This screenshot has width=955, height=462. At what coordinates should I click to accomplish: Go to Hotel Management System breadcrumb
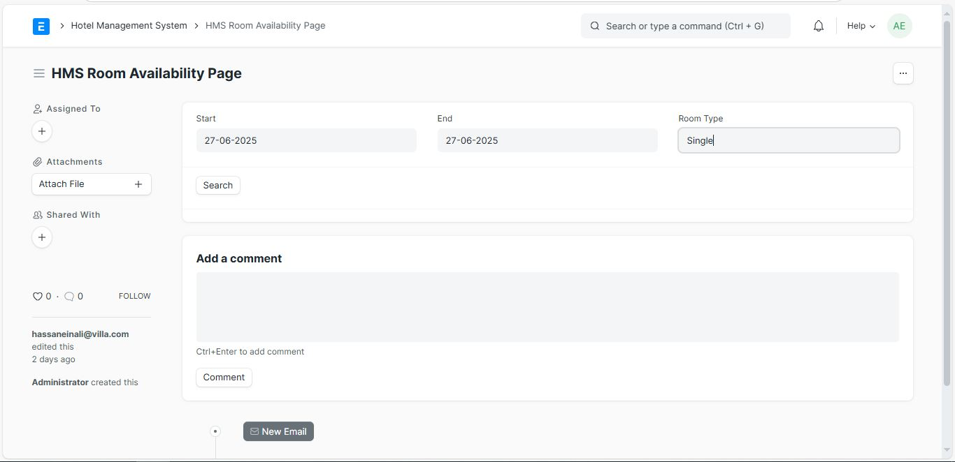[x=129, y=26]
